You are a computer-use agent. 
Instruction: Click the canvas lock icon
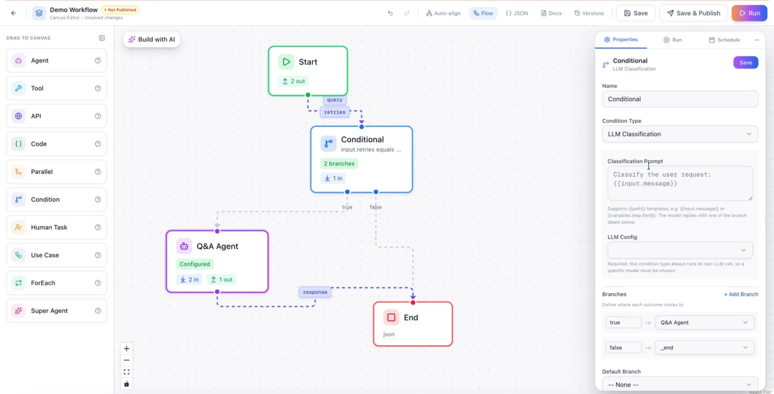pos(127,384)
